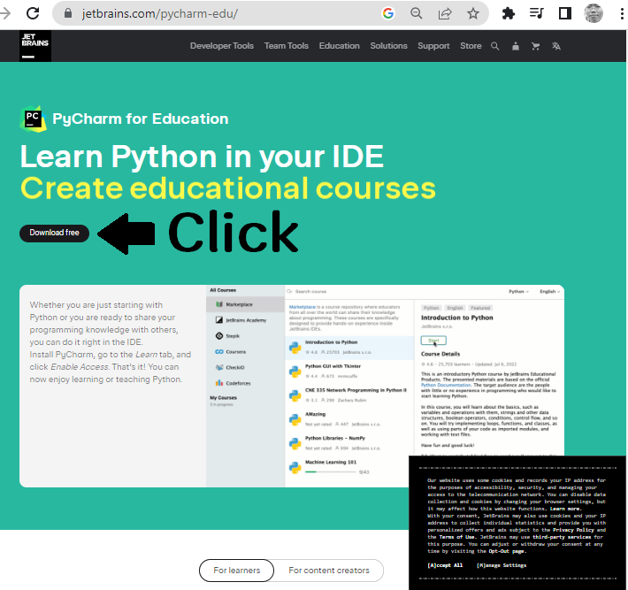Click Codeforces in the preview sidebar
The image size is (628, 590).
(x=234, y=383)
